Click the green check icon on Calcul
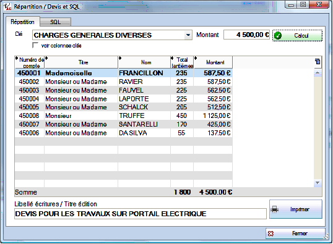The height and width of the screenshot is (244, 333). 278,36
